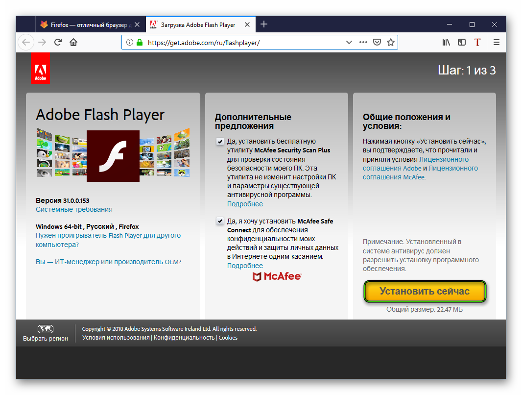Go back with the browser back arrow
The image size is (522, 395).
click(26, 42)
